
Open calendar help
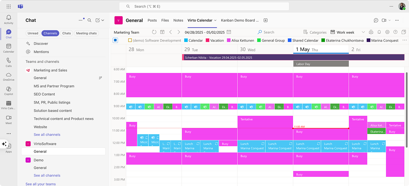point(395,32)
